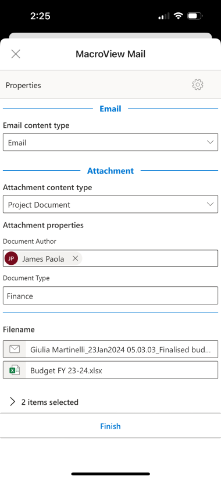Tap the Excel icon beside Budget file

15,370
